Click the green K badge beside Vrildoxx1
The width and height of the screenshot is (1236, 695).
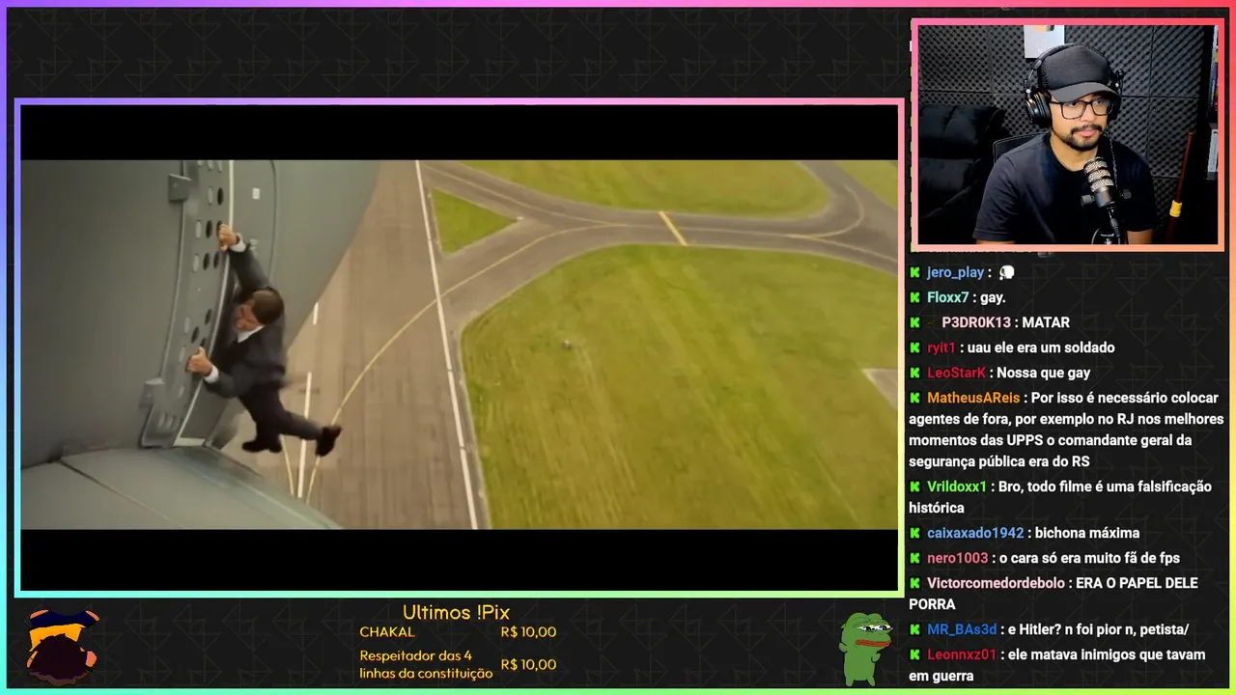click(x=914, y=486)
